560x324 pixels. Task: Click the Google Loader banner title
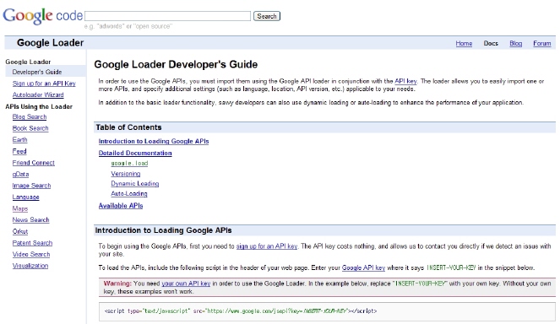coord(50,43)
